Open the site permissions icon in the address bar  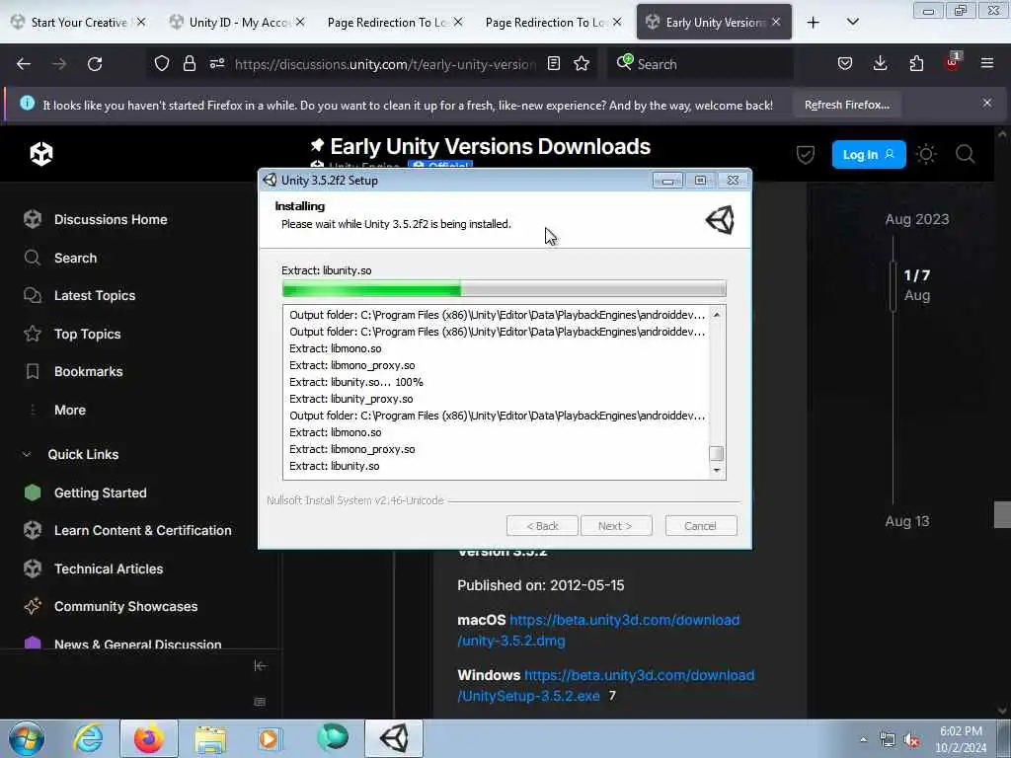pos(216,63)
